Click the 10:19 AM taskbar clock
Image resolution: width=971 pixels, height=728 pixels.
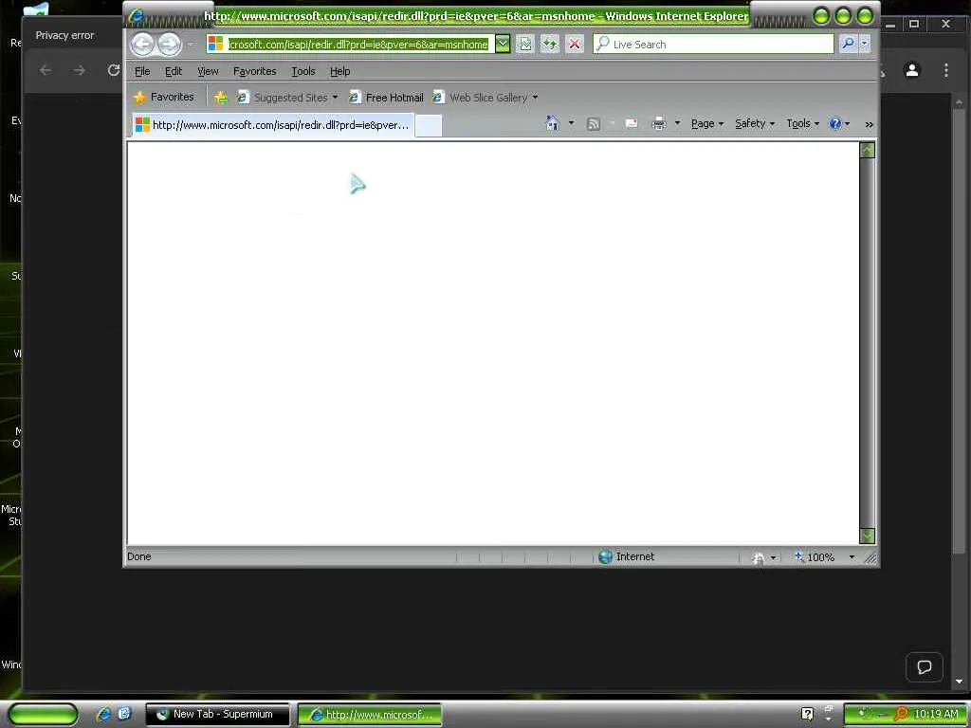(936, 715)
